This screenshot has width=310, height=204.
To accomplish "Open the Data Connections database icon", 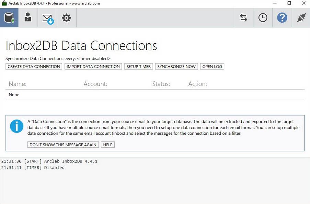I will [9, 18].
